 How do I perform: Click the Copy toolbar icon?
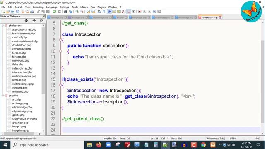tap(43, 12)
